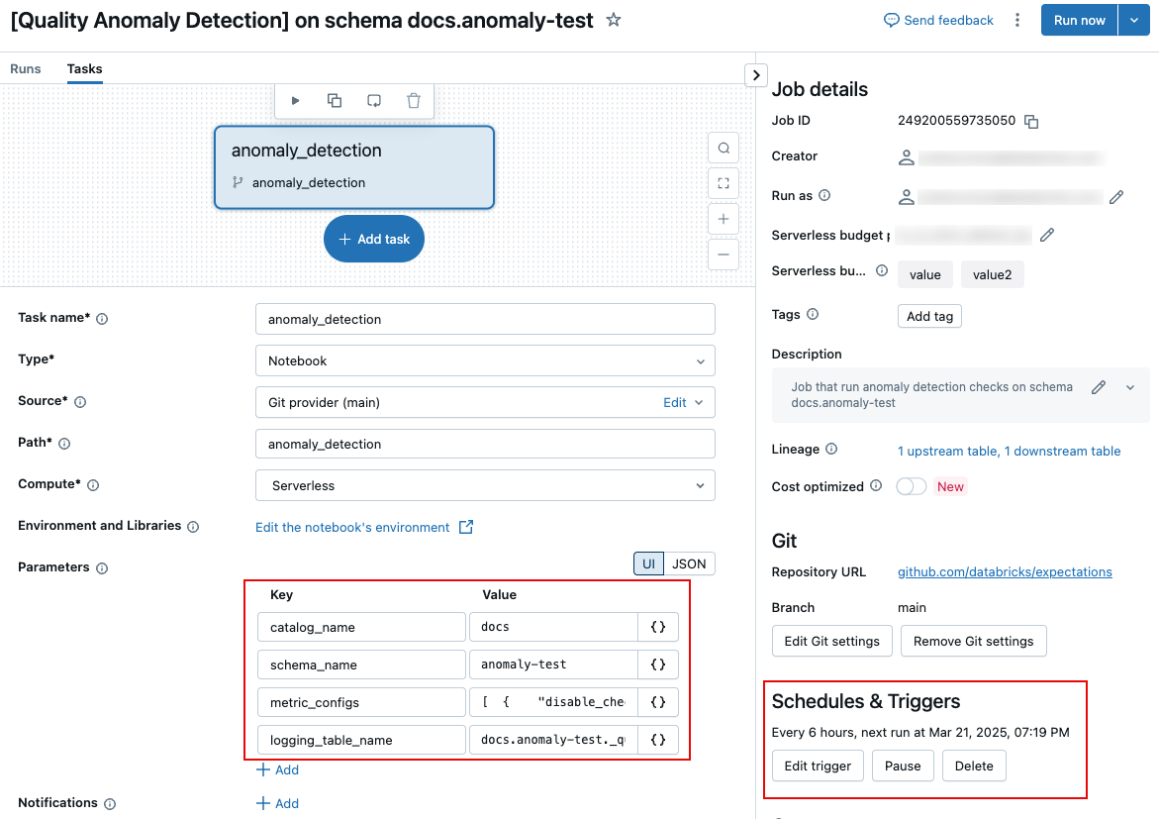Open the Type dropdown showing Notebook
Image resolution: width=1159 pixels, height=819 pixels.
click(485, 360)
